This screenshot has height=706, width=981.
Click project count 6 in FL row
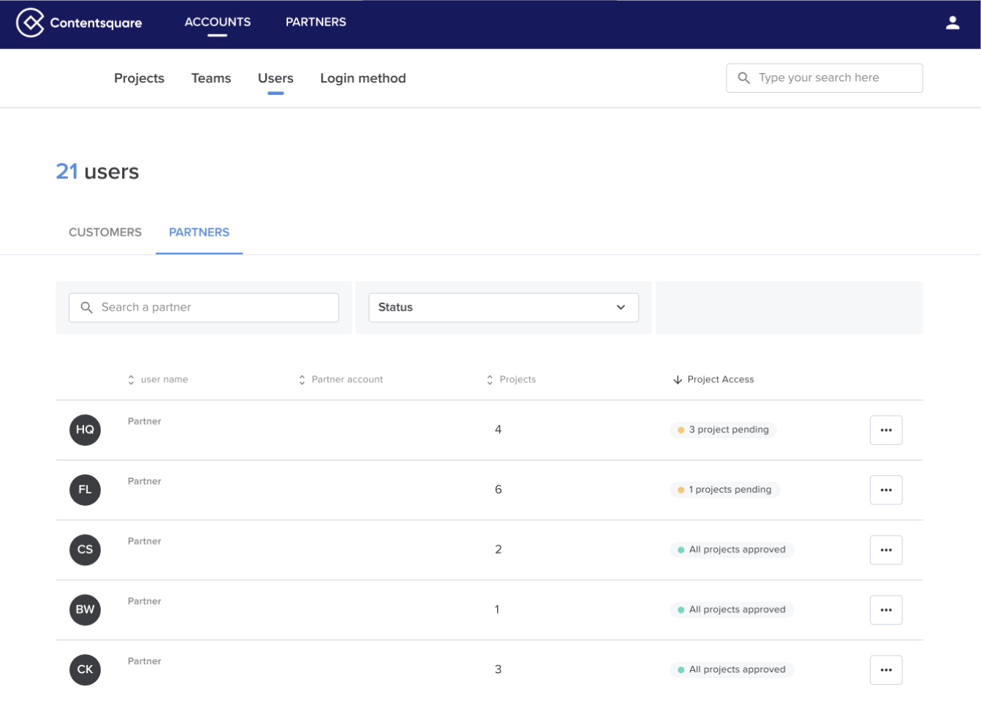pos(498,490)
